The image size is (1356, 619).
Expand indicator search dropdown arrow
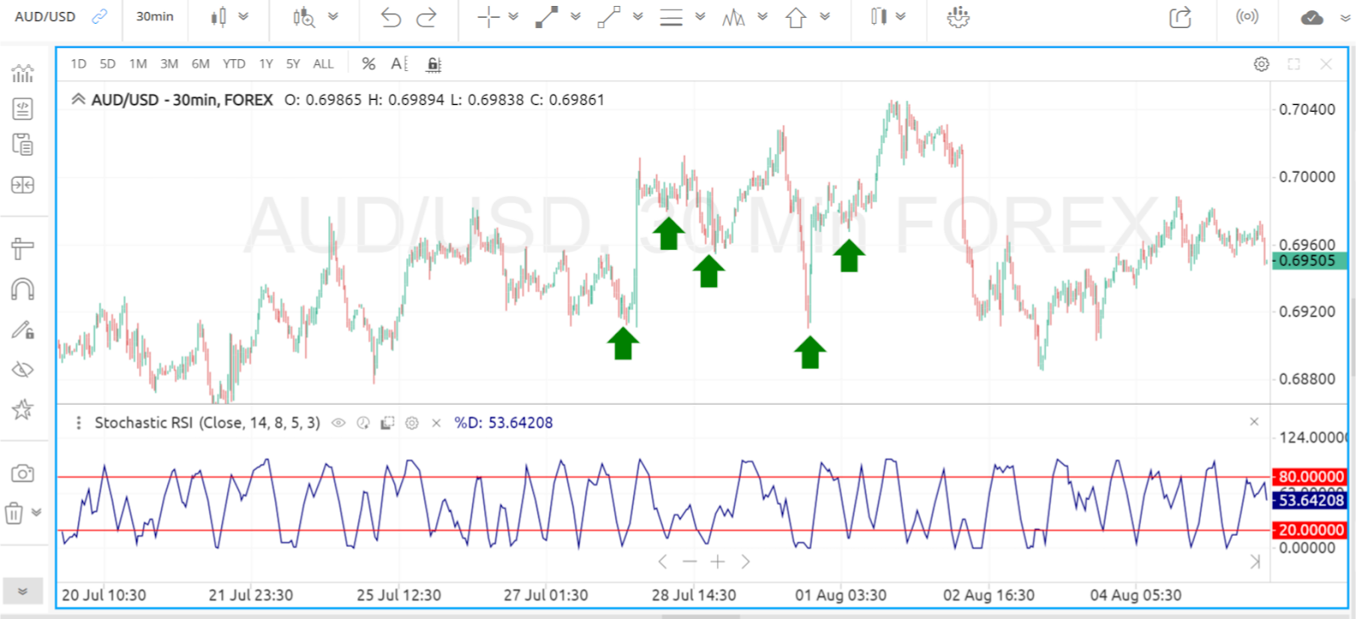coord(333,16)
